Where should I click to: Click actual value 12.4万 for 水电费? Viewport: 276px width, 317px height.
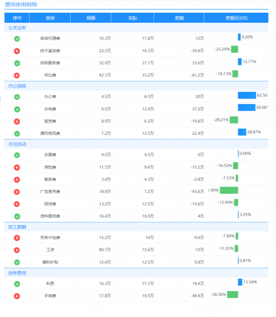pyautogui.click(x=148, y=109)
